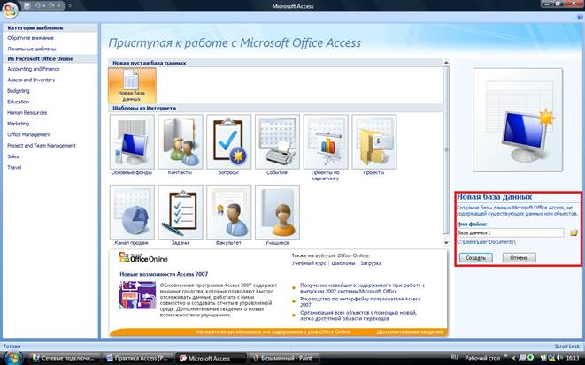The height and width of the screenshot is (365, 585).
Task: Open the Microsoft Office button menu
Action: [10, 10]
